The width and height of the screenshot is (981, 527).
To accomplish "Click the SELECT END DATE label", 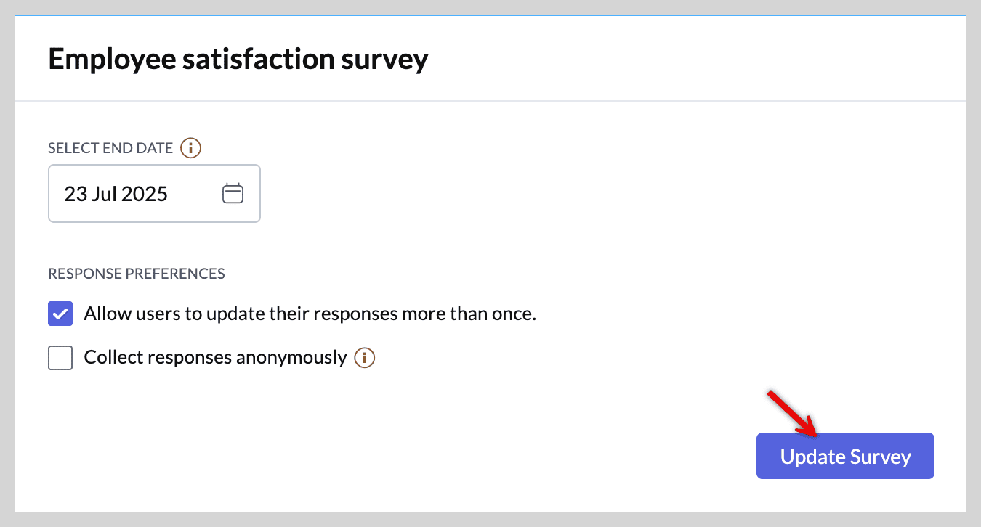I will click(x=110, y=148).
